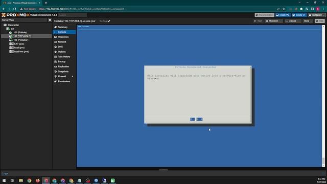Select EXT (pve) storage
This screenshot has width=327, height=184.
(x=19, y=44)
